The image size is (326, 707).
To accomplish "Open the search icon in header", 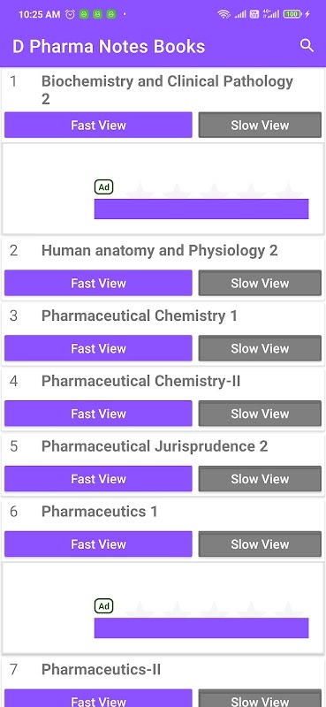I will point(307,46).
